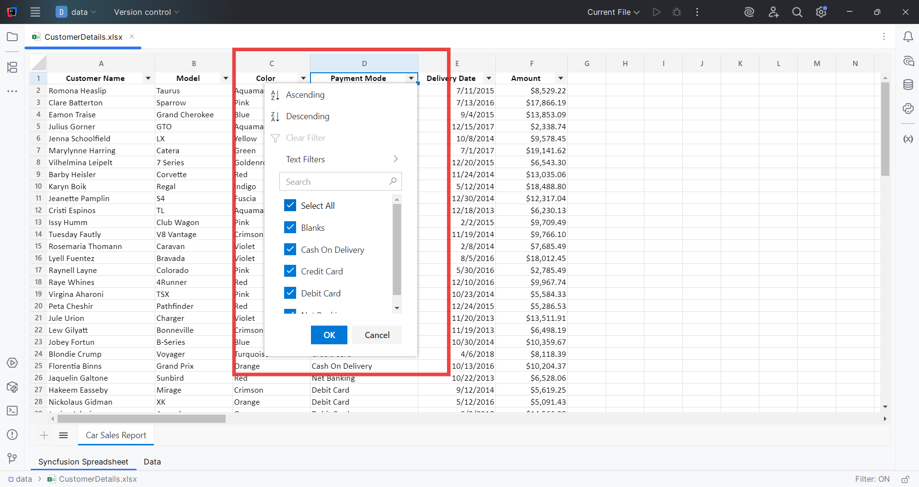Open the Database tool window

908,85
